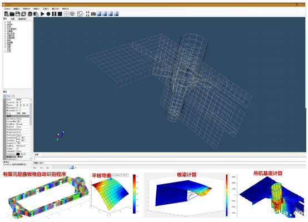Viewport: 308px width, 222px height.
Task: Click the four-pane grid layout icon
Action: [x=67, y=14]
